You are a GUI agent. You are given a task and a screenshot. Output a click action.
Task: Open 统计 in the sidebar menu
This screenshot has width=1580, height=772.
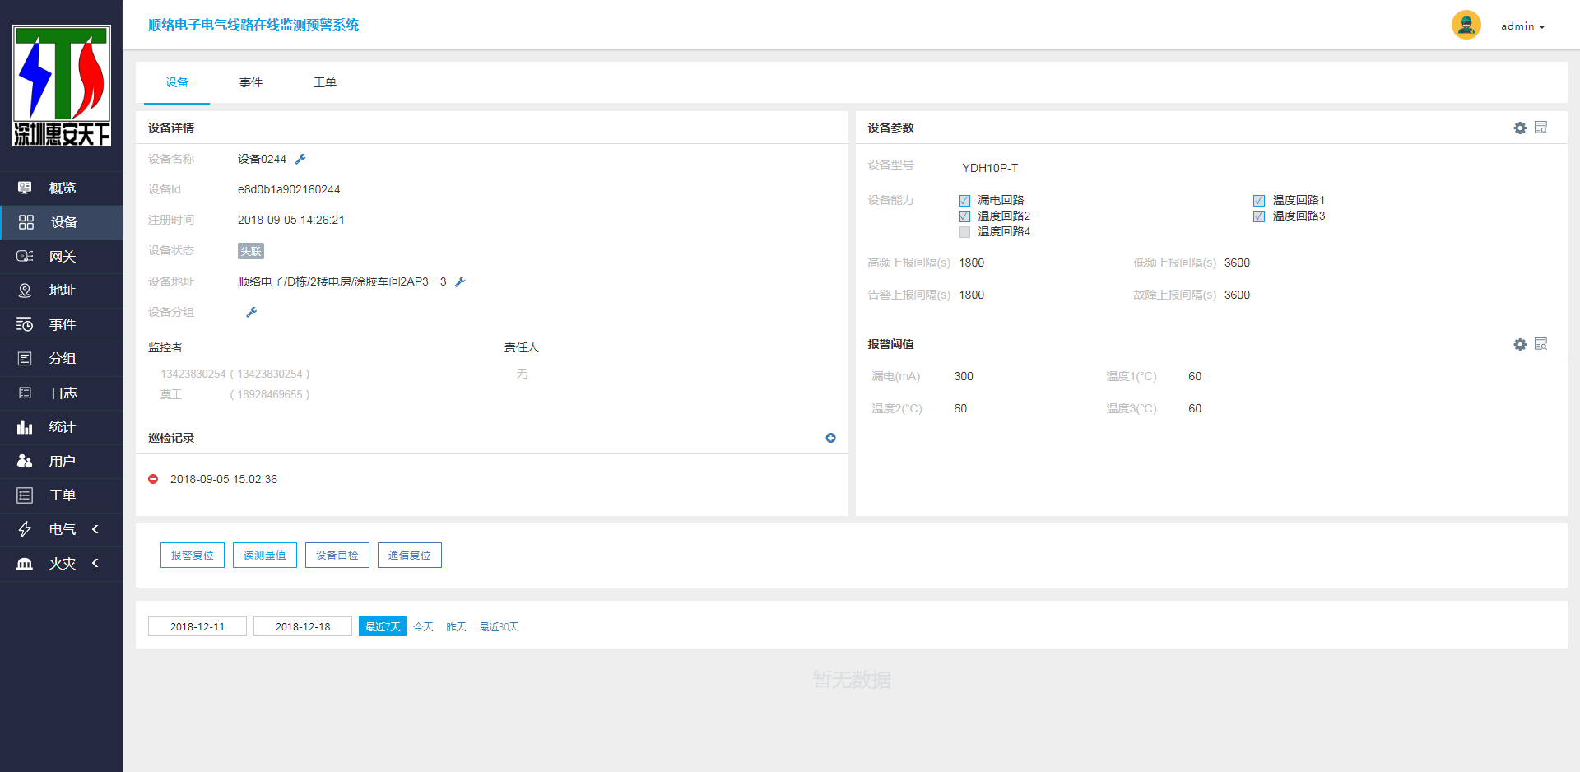[x=62, y=427]
